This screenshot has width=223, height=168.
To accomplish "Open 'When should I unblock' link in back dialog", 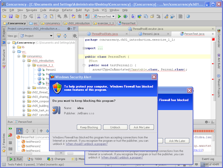I will click(x=122, y=158).
